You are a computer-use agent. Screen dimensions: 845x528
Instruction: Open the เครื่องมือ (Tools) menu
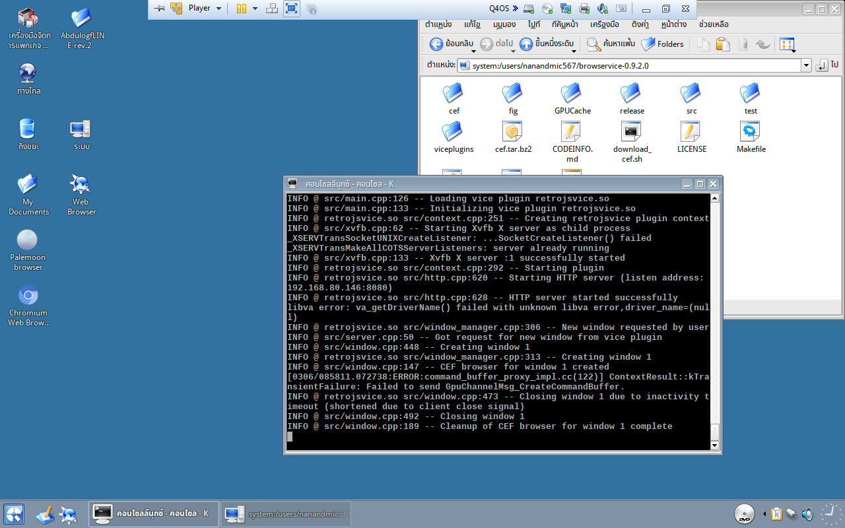pyautogui.click(x=604, y=24)
